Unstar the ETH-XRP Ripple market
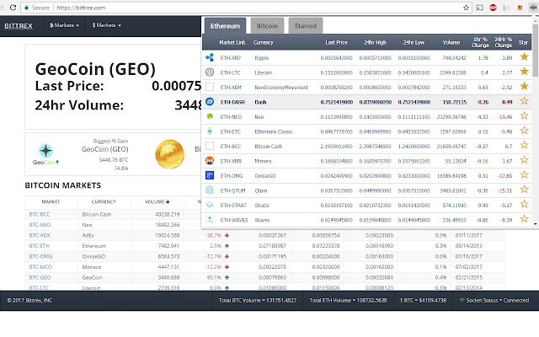 525,56
